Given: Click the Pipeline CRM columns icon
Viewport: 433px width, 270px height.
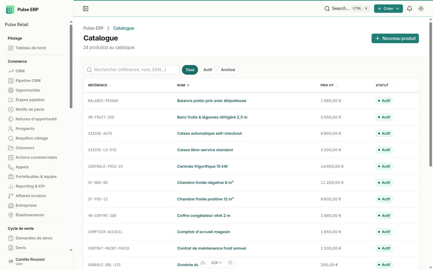Looking at the screenshot, I should 11,81.
